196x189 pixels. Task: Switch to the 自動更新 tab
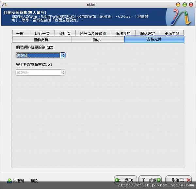(41, 40)
